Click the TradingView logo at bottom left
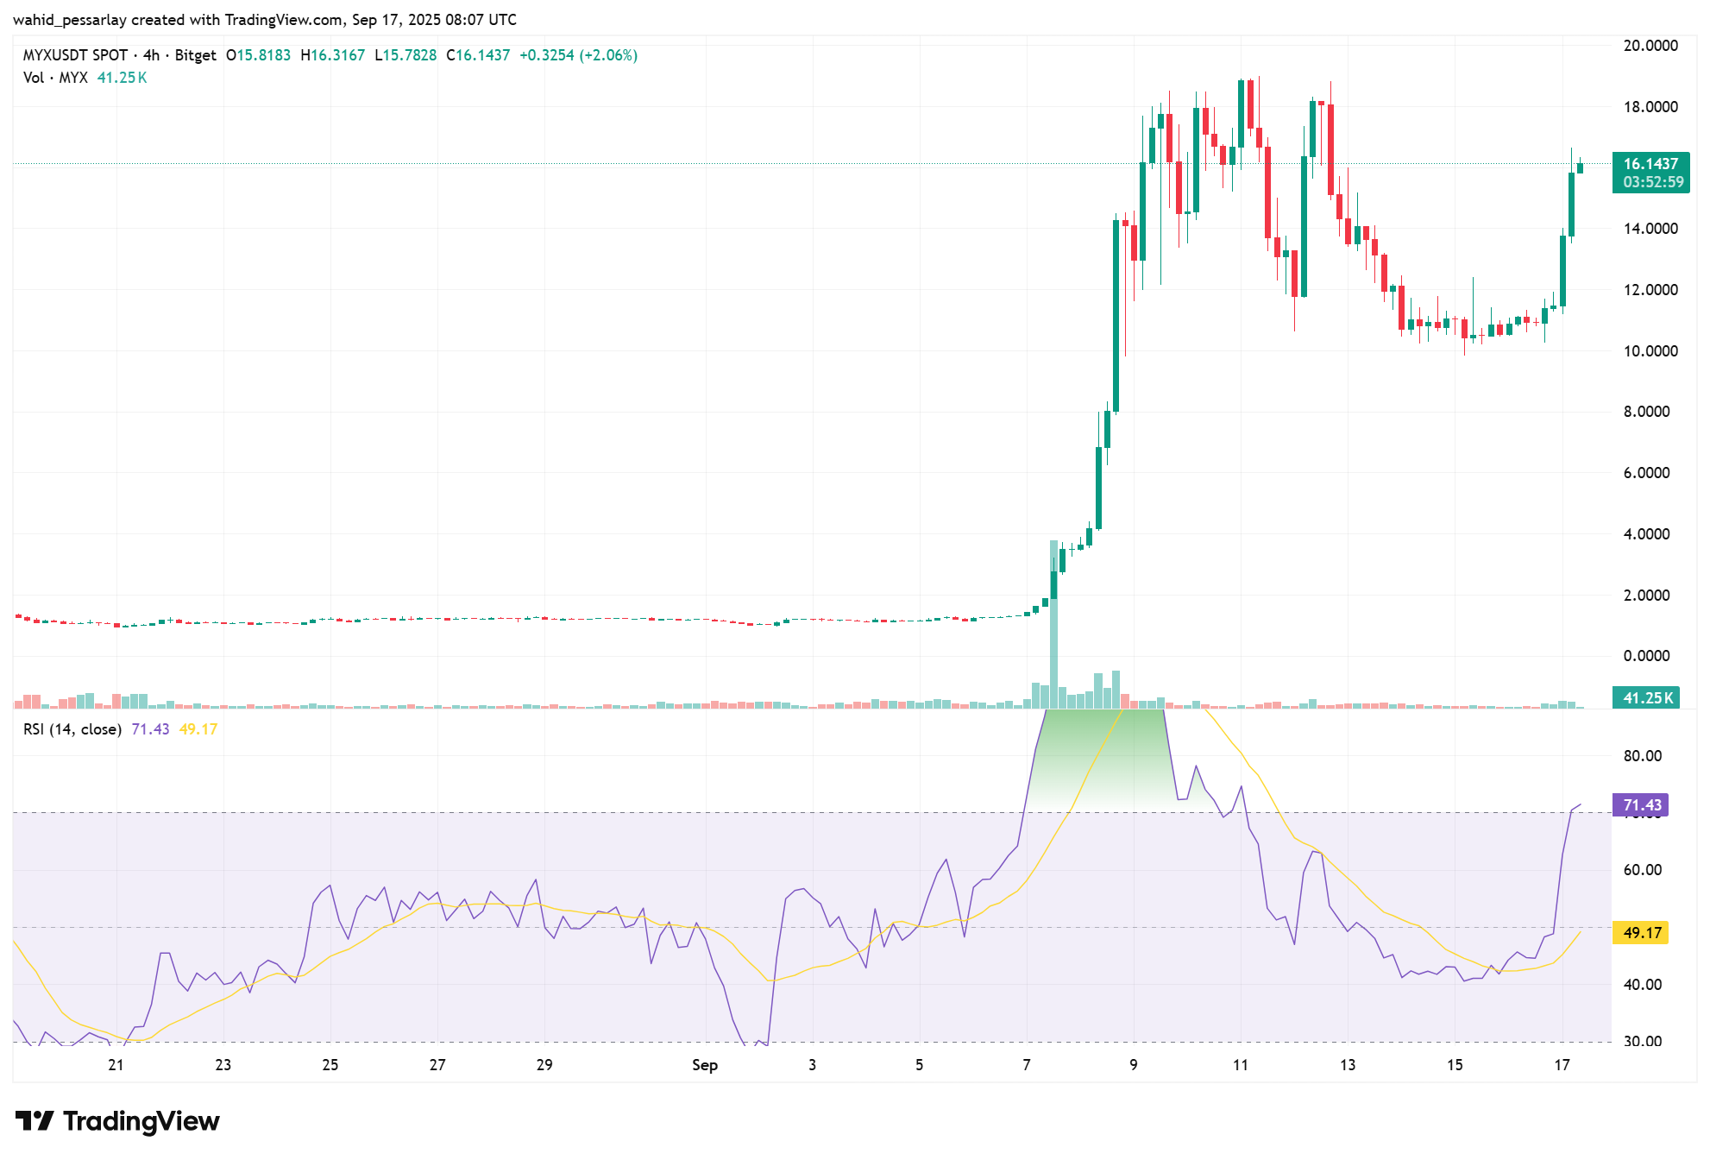 coord(118,1121)
